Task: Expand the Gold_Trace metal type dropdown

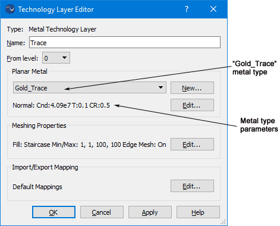Action: point(90,87)
